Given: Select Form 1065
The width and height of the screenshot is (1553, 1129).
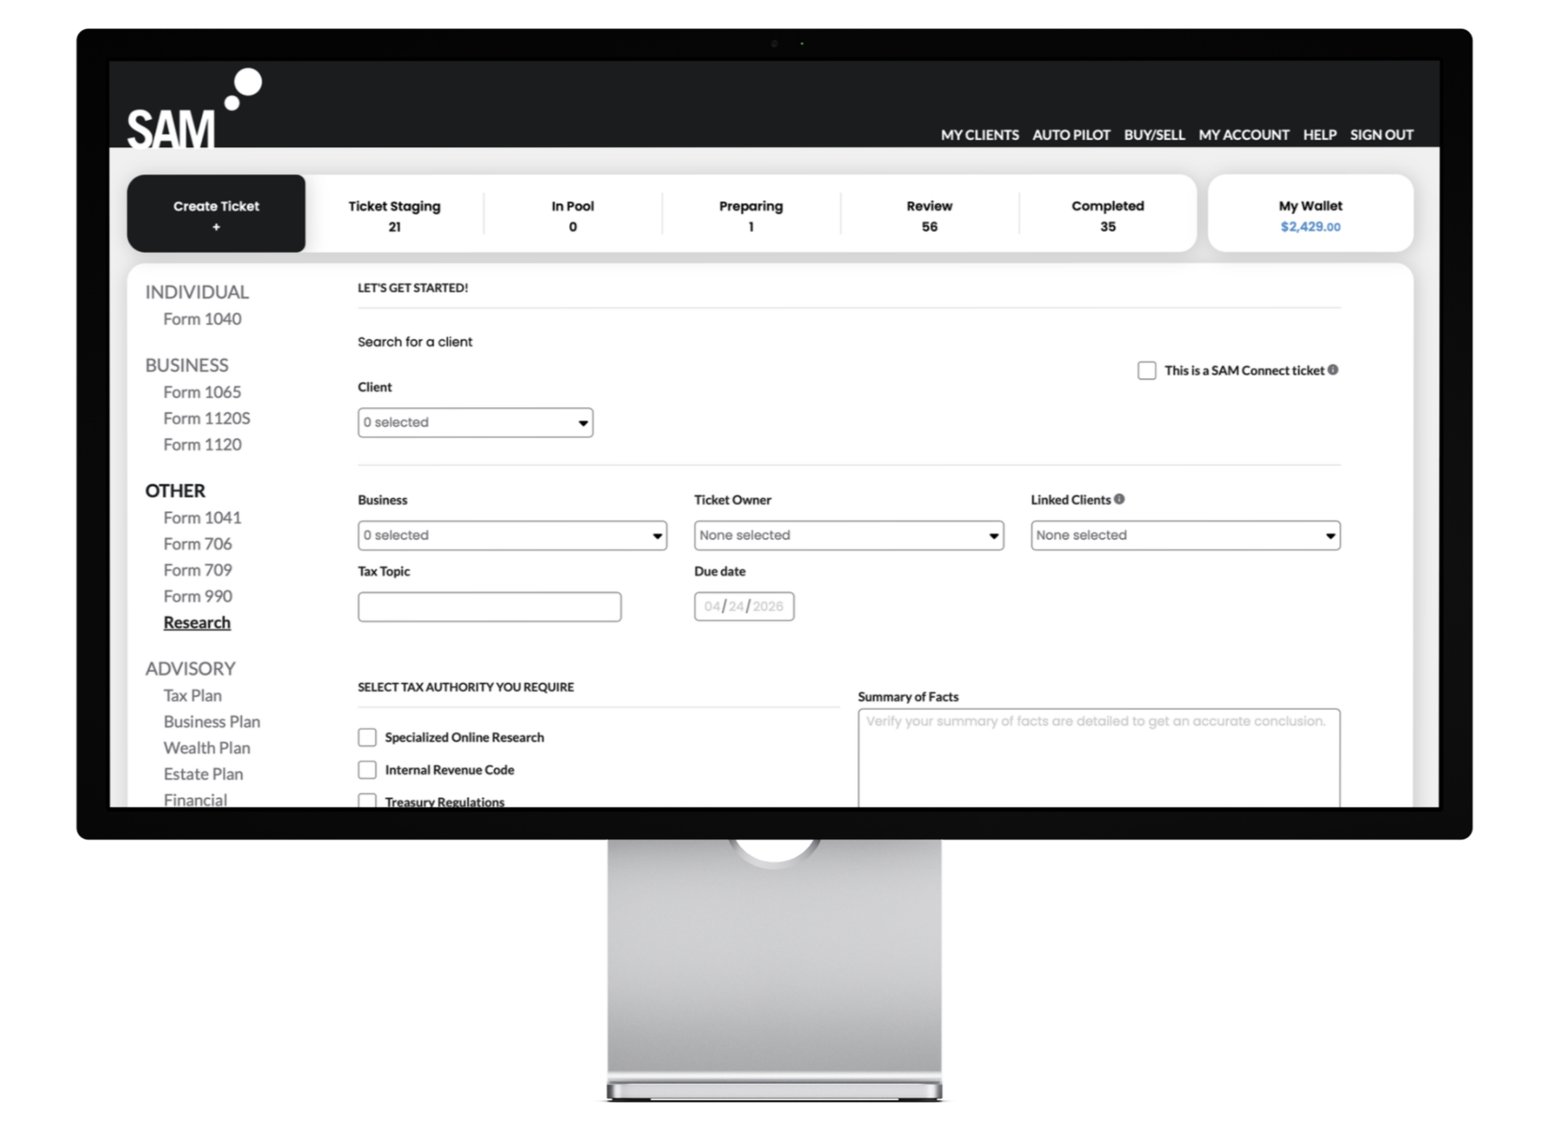Looking at the screenshot, I should 203,392.
